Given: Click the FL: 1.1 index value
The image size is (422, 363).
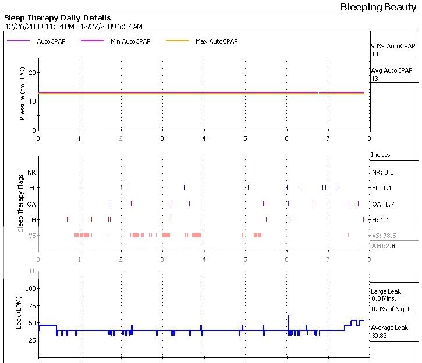Looking at the screenshot, I should 382,188.
